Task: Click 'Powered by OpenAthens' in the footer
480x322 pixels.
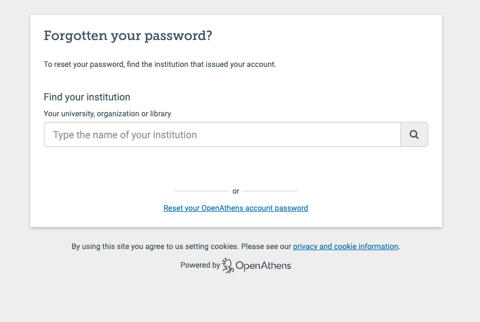Action: (x=235, y=265)
